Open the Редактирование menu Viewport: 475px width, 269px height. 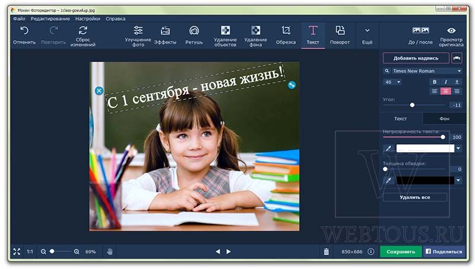point(50,18)
